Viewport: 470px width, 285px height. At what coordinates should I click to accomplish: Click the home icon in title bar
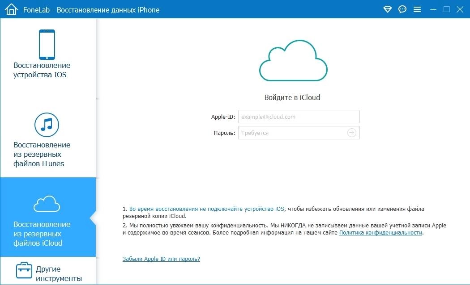11,9
